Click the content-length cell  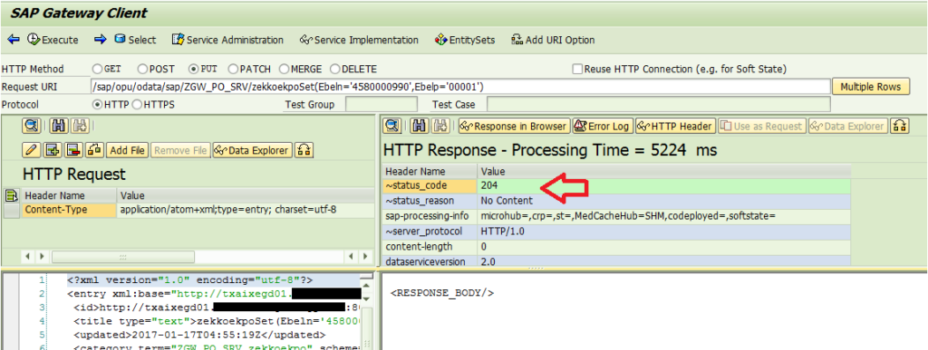[429, 247]
